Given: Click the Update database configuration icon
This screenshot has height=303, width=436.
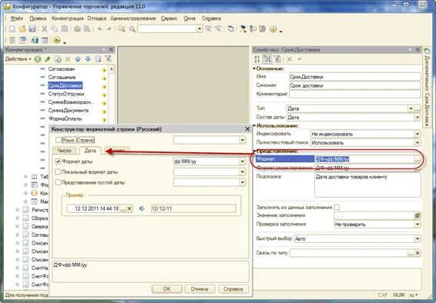Looking at the screenshot, I should [35, 41].
